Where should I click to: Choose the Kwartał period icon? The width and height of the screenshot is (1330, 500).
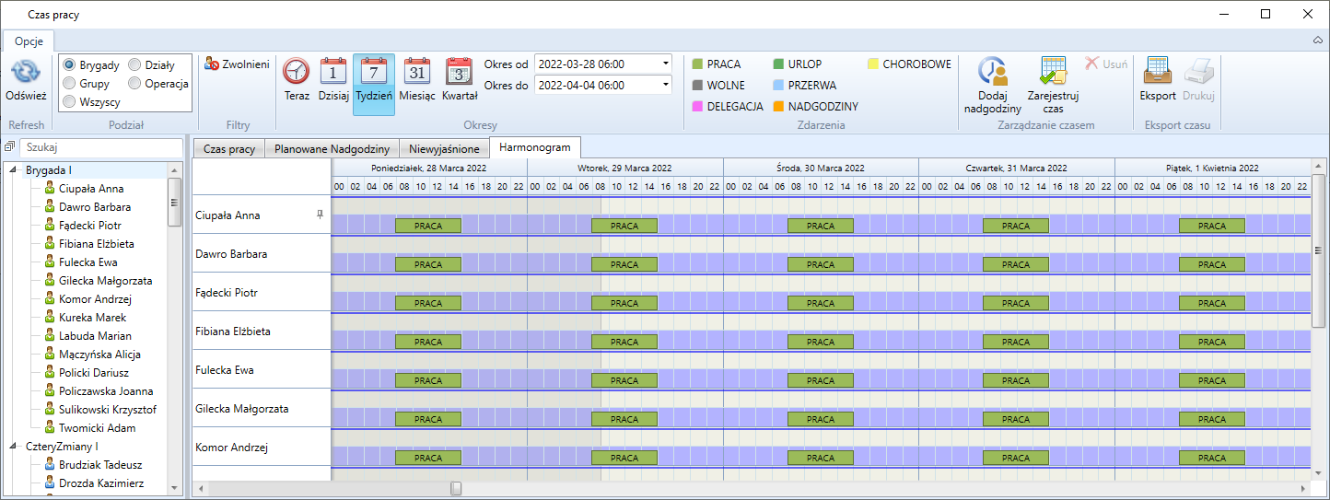point(459,72)
